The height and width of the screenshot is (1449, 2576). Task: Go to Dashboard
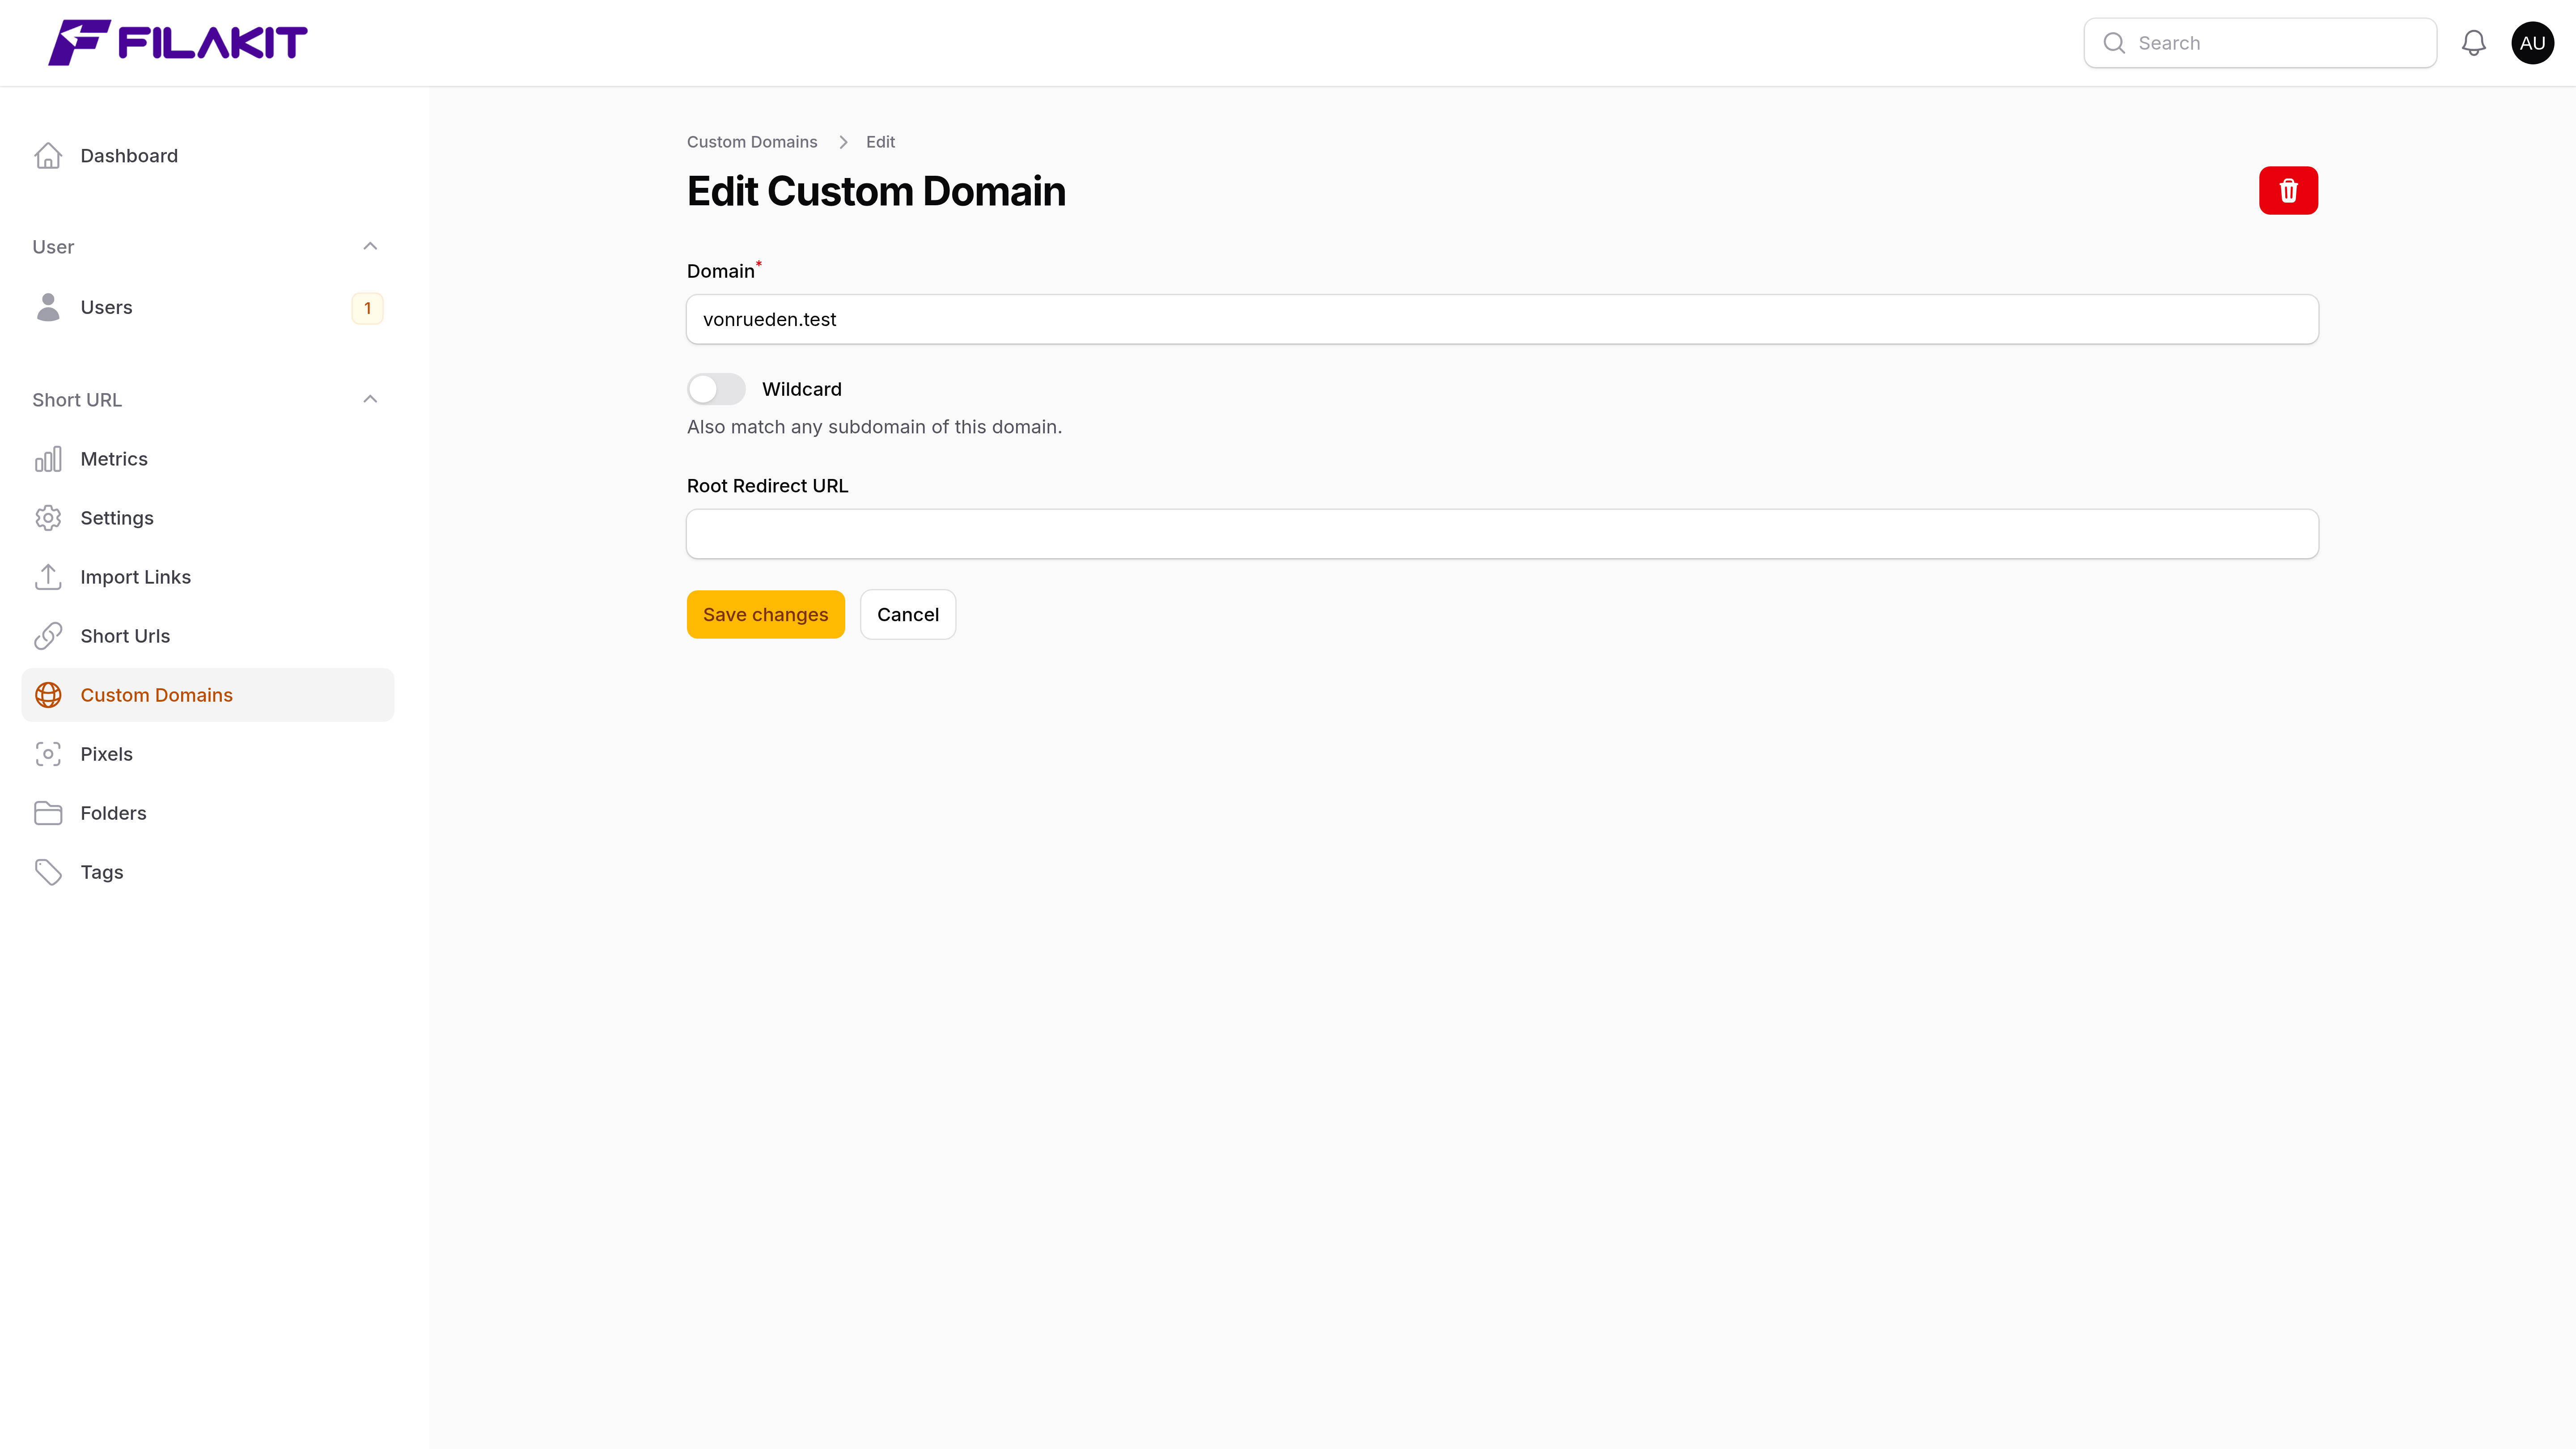pyautogui.click(x=208, y=156)
